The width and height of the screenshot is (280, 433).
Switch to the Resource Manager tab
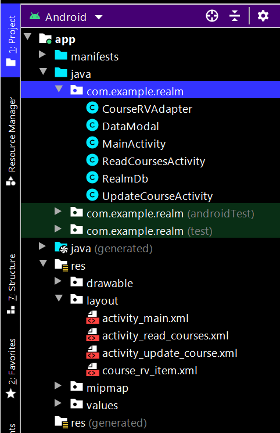[11, 141]
